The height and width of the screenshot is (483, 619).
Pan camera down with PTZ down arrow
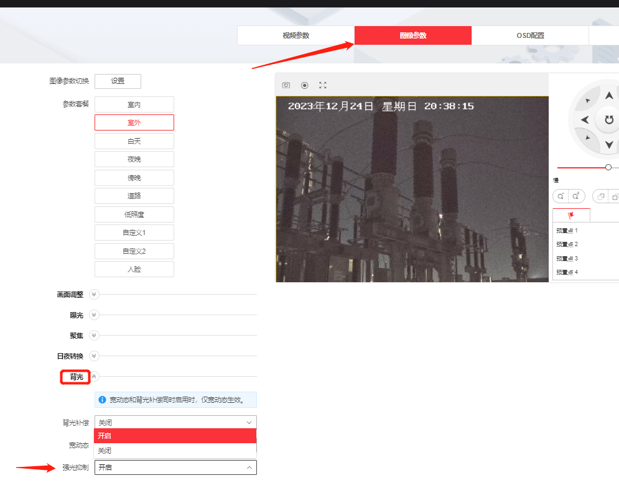tap(609, 144)
